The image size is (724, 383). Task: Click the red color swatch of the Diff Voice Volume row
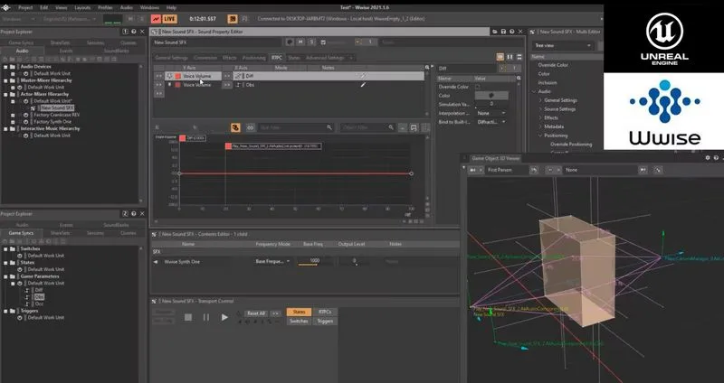point(177,76)
